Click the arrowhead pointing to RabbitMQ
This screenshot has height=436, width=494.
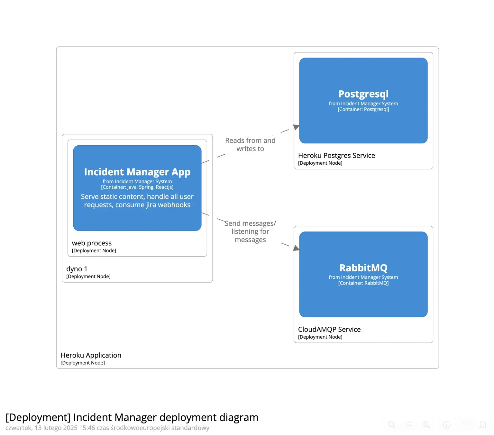click(x=296, y=248)
